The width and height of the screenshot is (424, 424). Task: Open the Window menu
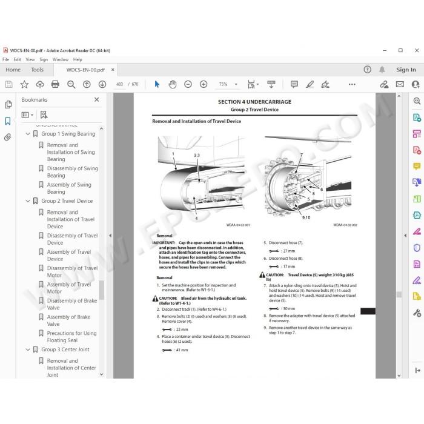coord(61,59)
